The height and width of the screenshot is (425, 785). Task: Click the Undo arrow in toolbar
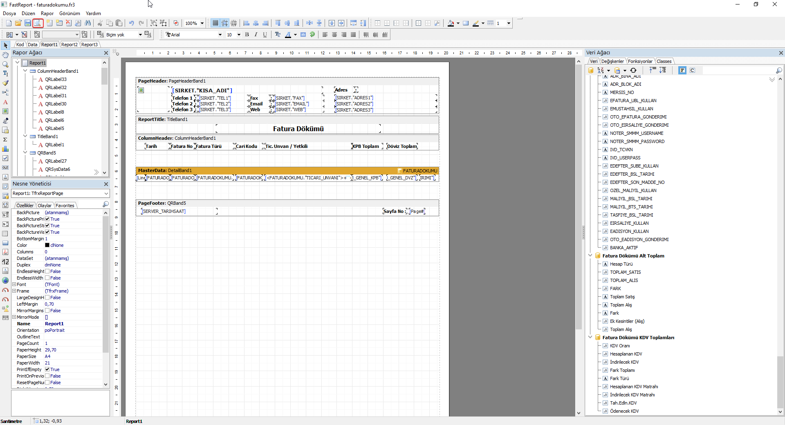(131, 23)
